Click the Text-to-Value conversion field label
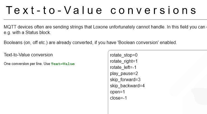This screenshot has width=207, height=114. [28, 55]
